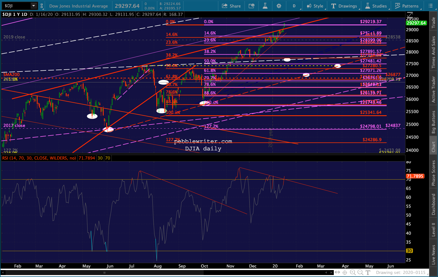Image resolution: width=438 pixels, height=277 pixels.
Task: Click the flask research icon
Action: click(x=265, y=6)
